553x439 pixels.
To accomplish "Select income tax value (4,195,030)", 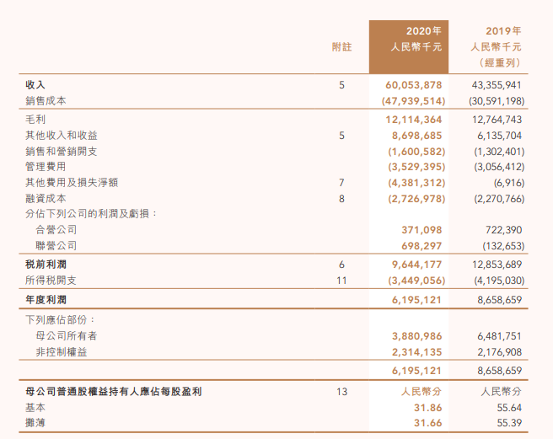I will coord(499,281).
